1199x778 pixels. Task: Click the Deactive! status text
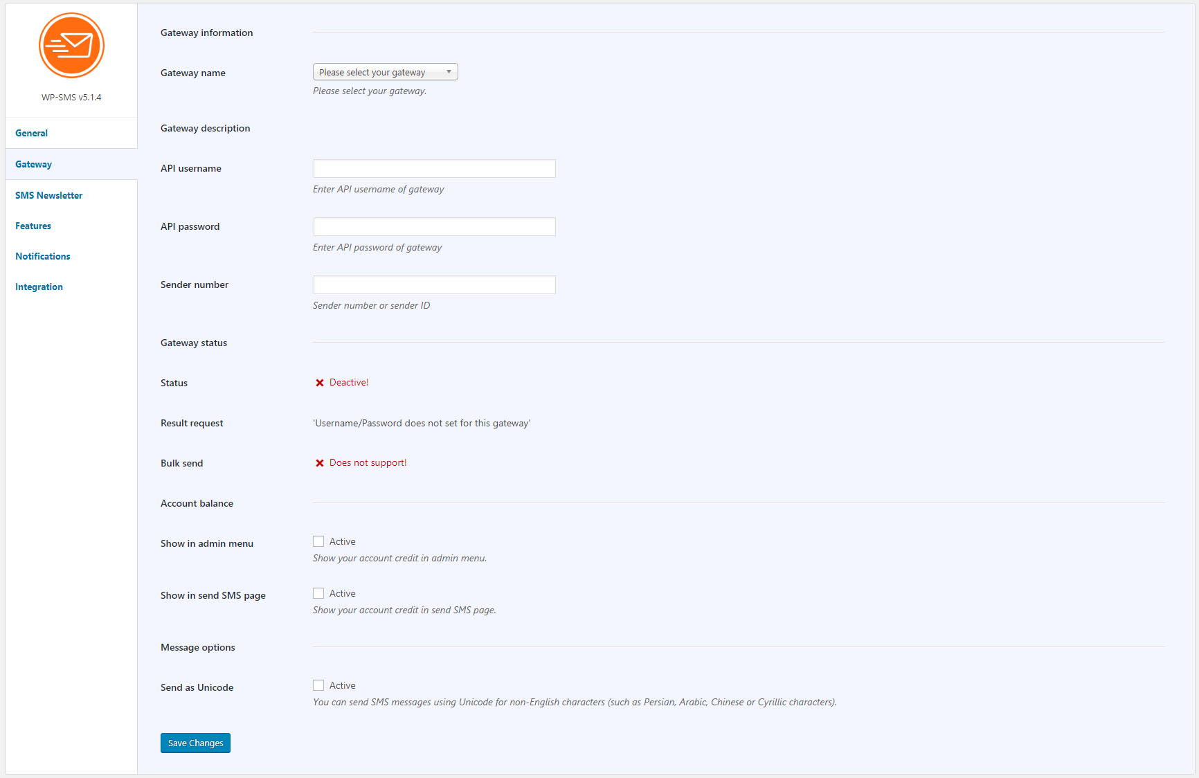pos(349,382)
